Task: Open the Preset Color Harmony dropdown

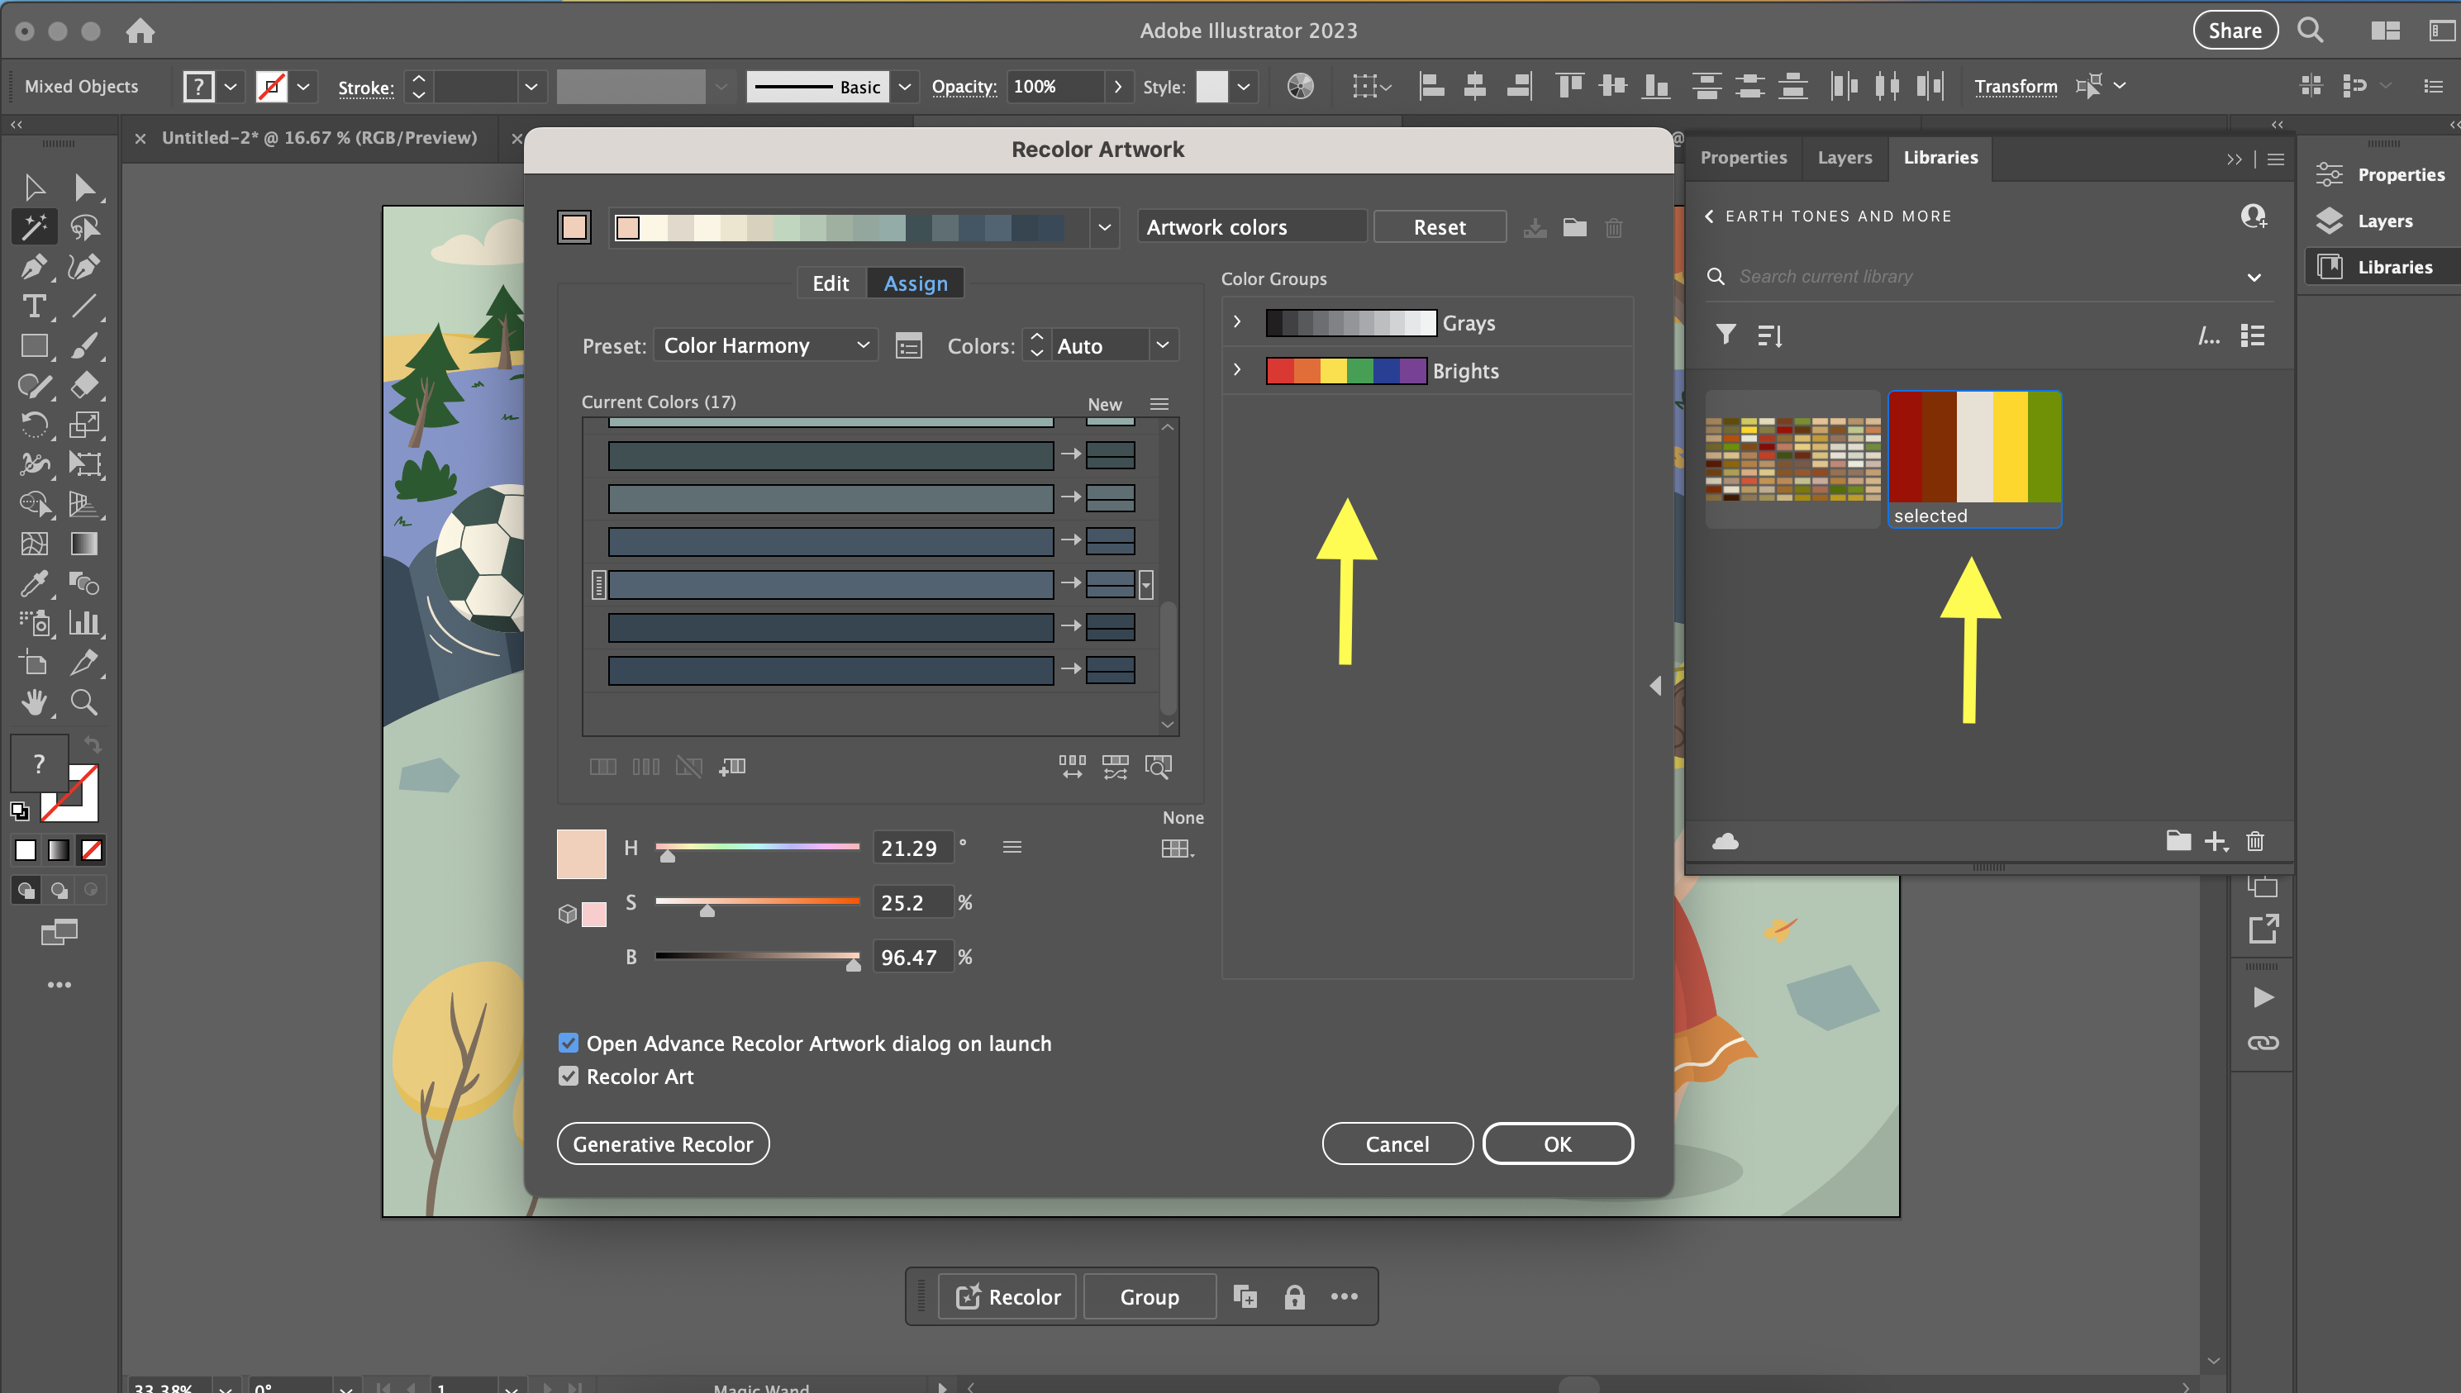Action: coord(765,345)
